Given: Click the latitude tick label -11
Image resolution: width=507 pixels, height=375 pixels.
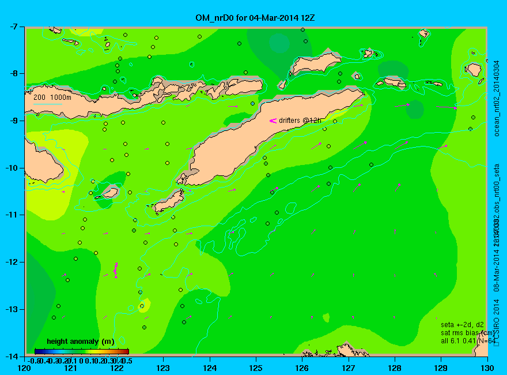Looking at the screenshot, I should [11, 215].
